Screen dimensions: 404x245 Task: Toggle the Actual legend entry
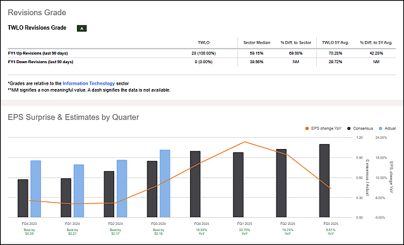pyautogui.click(x=387, y=128)
